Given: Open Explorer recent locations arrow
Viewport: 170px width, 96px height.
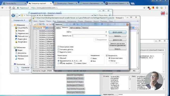Looking at the screenshot, I should click(19, 15).
